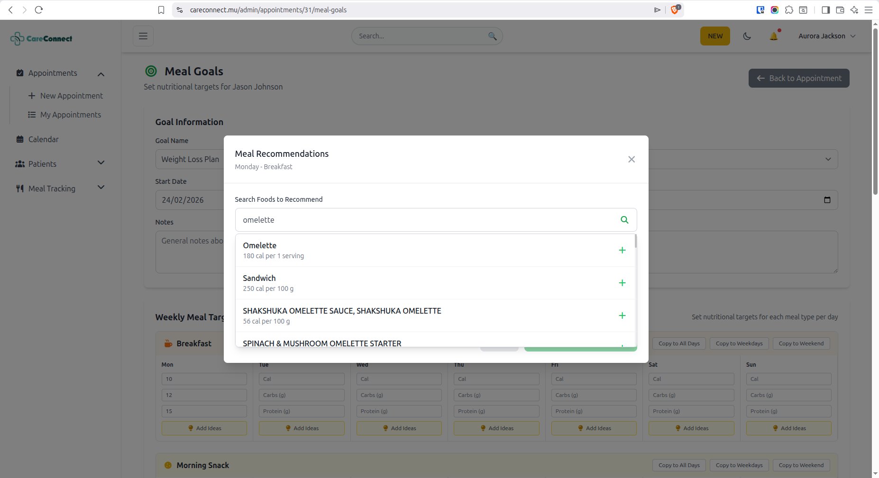Click the Brave shields icon
This screenshot has width=879, height=478.
(x=675, y=10)
